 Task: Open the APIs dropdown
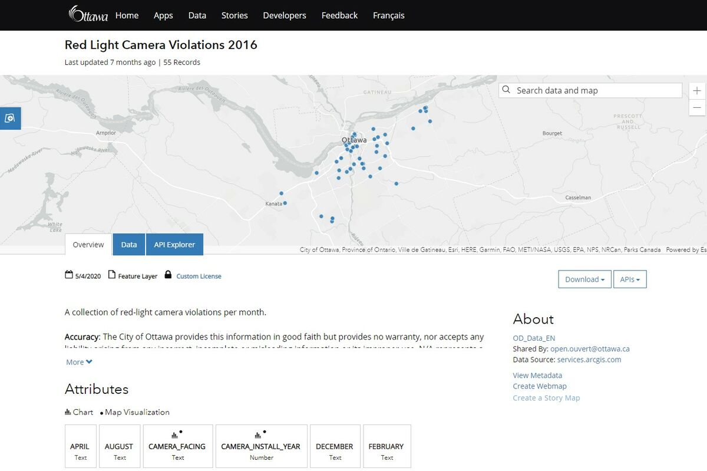click(630, 279)
